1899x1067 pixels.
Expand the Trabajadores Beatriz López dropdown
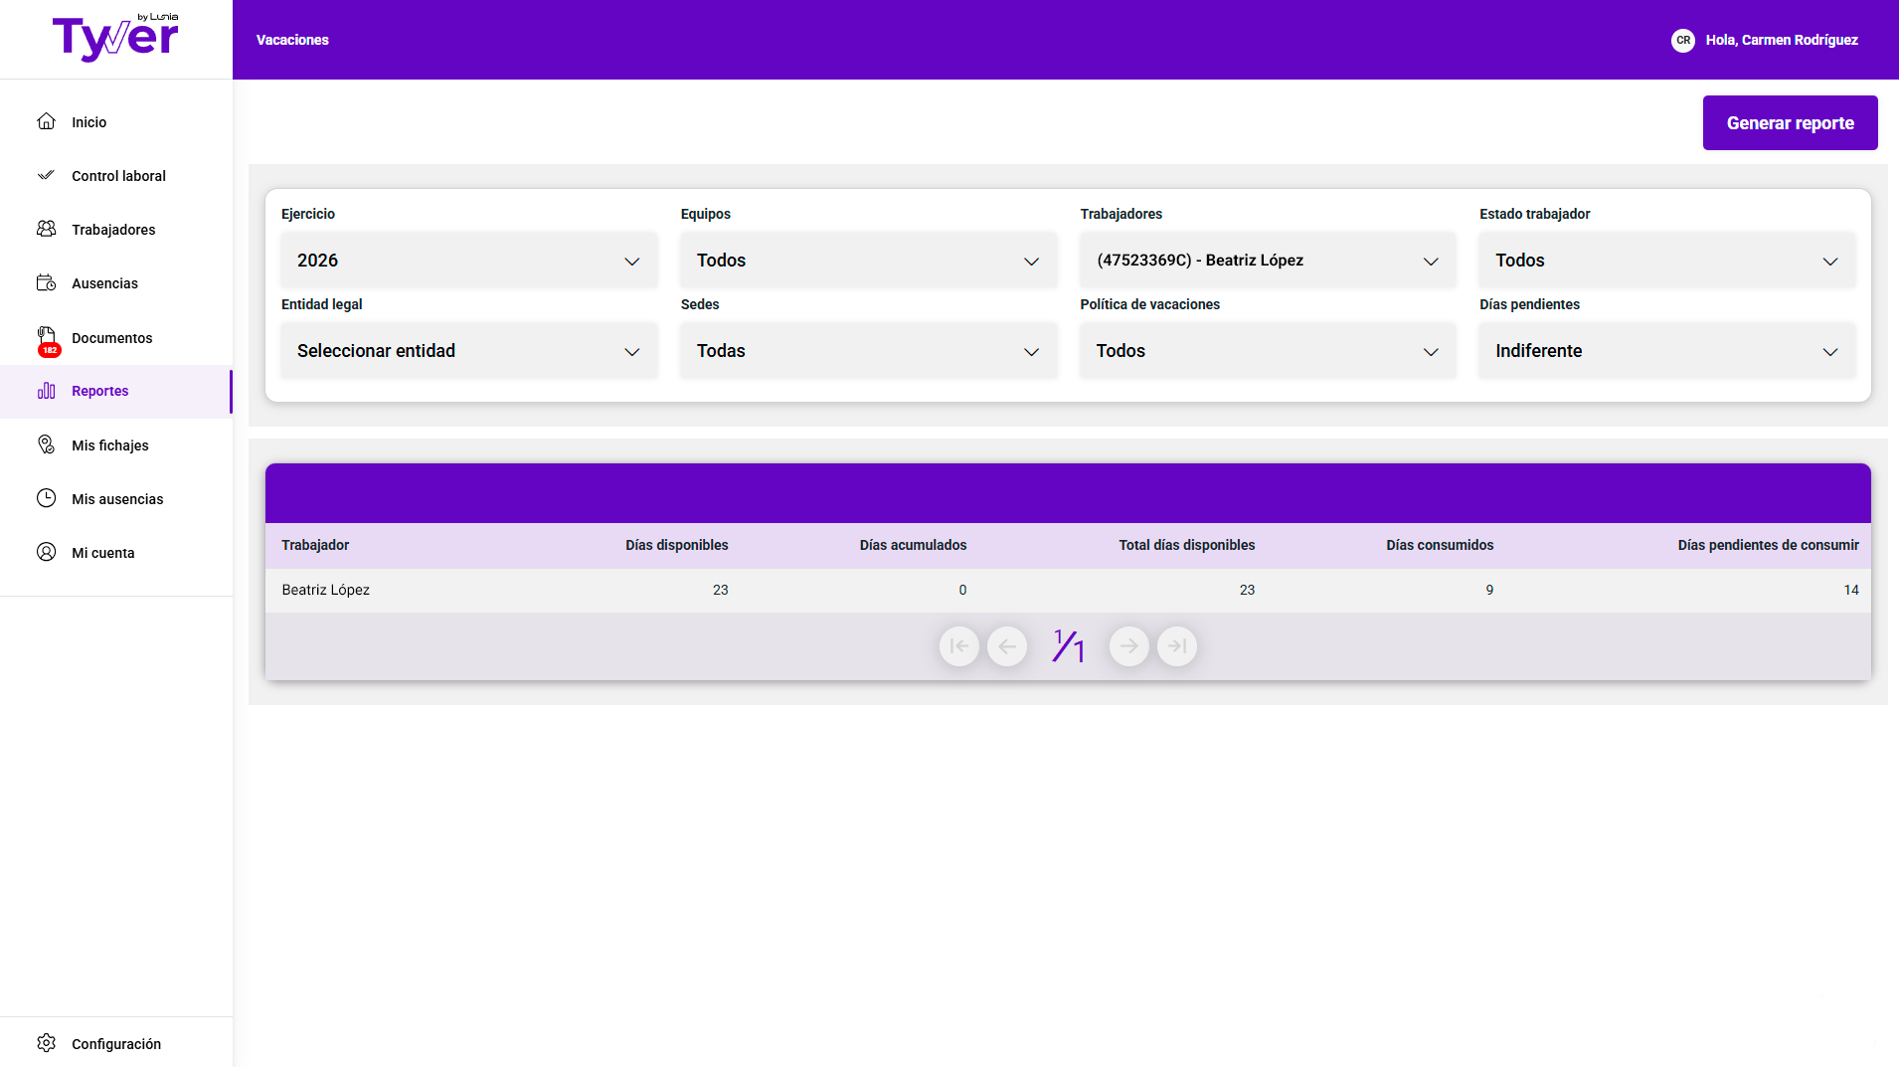(1268, 261)
